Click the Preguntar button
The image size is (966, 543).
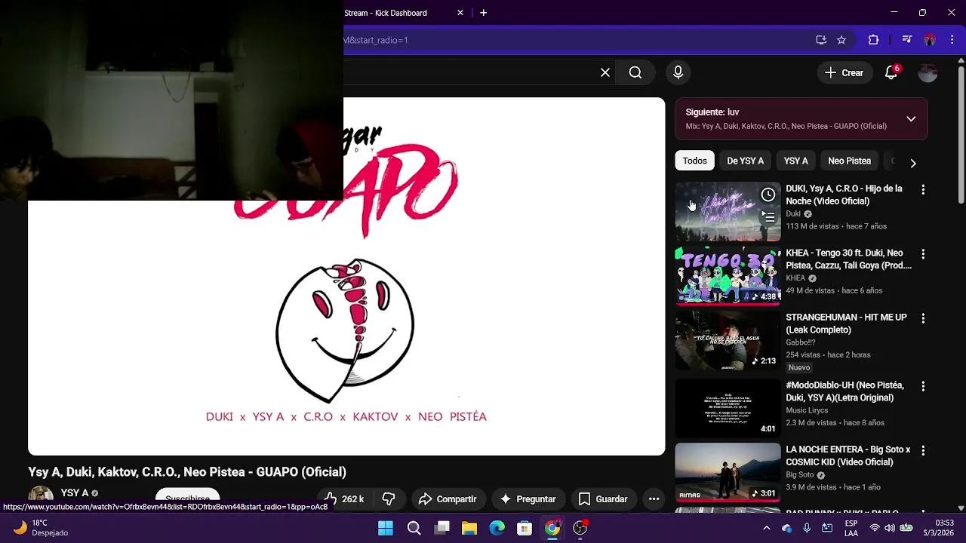pos(528,499)
